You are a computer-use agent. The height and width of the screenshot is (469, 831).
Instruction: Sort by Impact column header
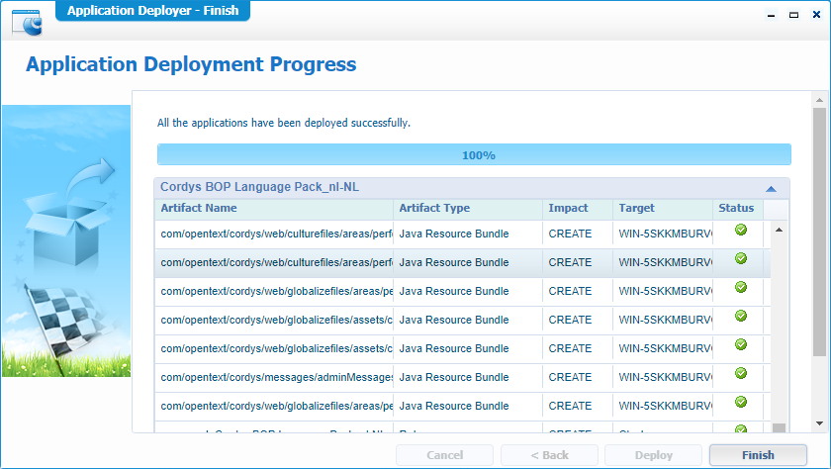pyautogui.click(x=578, y=208)
